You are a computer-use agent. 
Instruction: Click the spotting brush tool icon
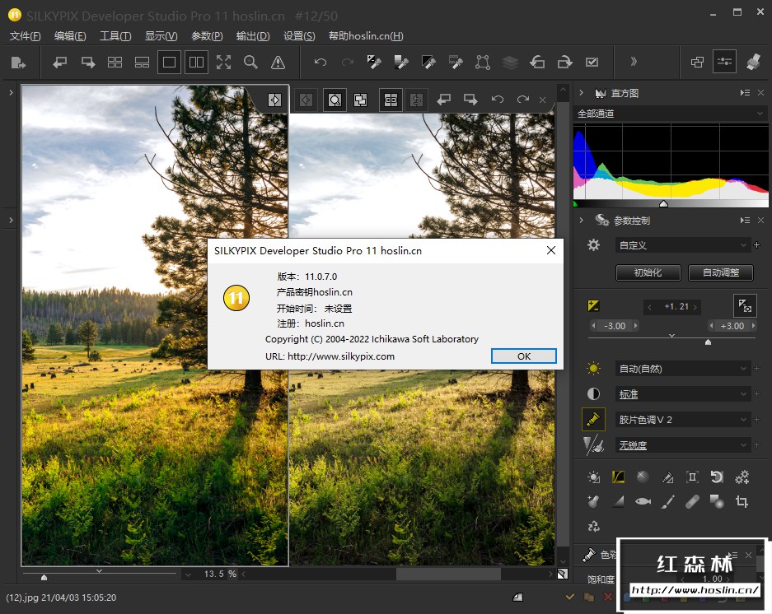coord(667,501)
